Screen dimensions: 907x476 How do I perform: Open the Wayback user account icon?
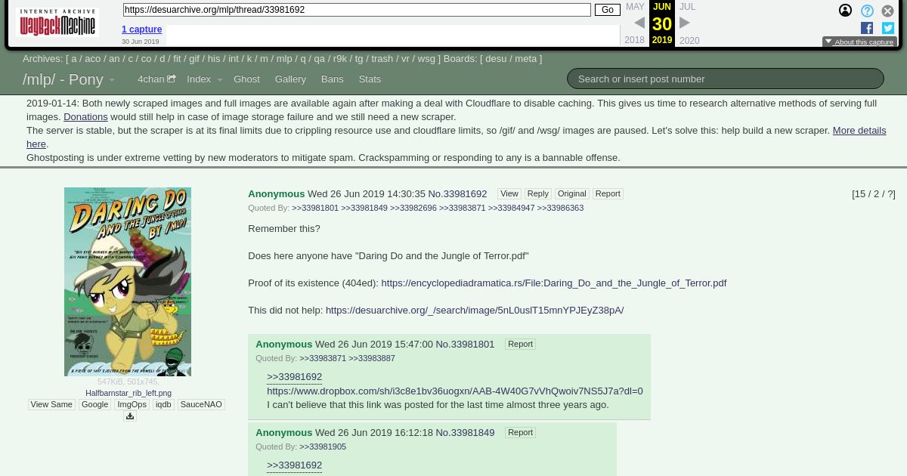[845, 11]
